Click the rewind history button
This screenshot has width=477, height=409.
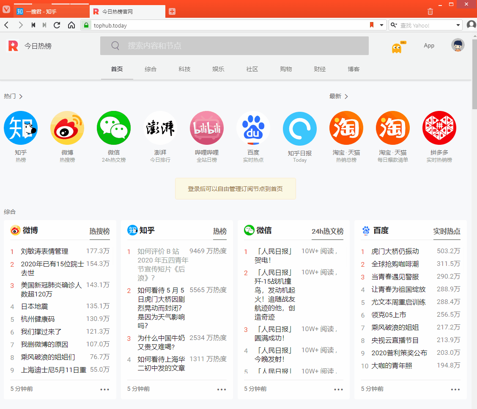tap(33, 25)
